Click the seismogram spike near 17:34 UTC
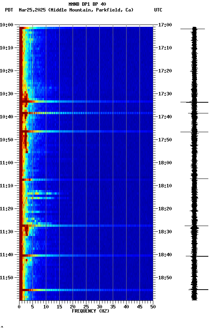Viewport: 211px width, 331px height. (194, 102)
